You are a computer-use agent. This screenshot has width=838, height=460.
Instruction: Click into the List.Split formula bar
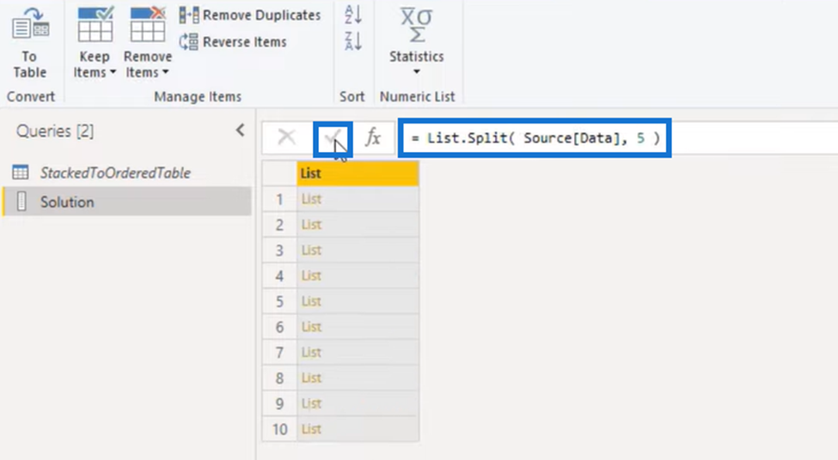click(x=535, y=138)
